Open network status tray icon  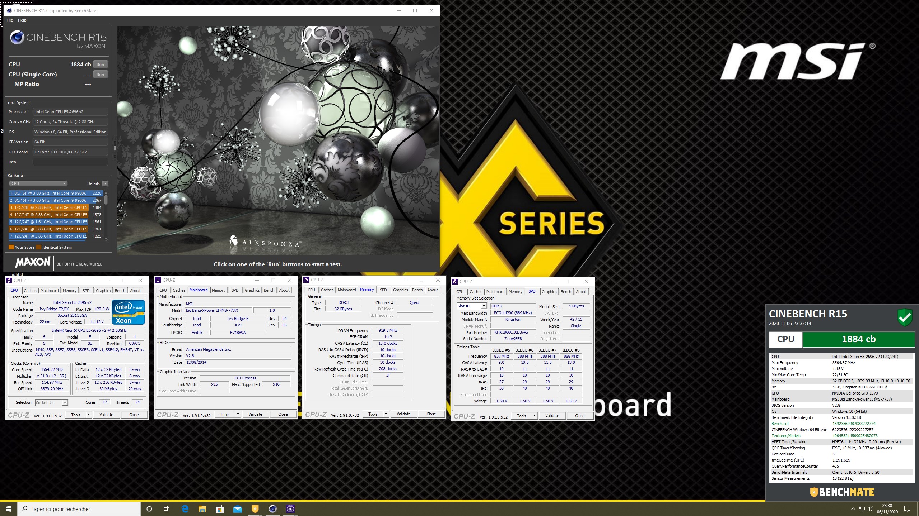tap(862, 509)
